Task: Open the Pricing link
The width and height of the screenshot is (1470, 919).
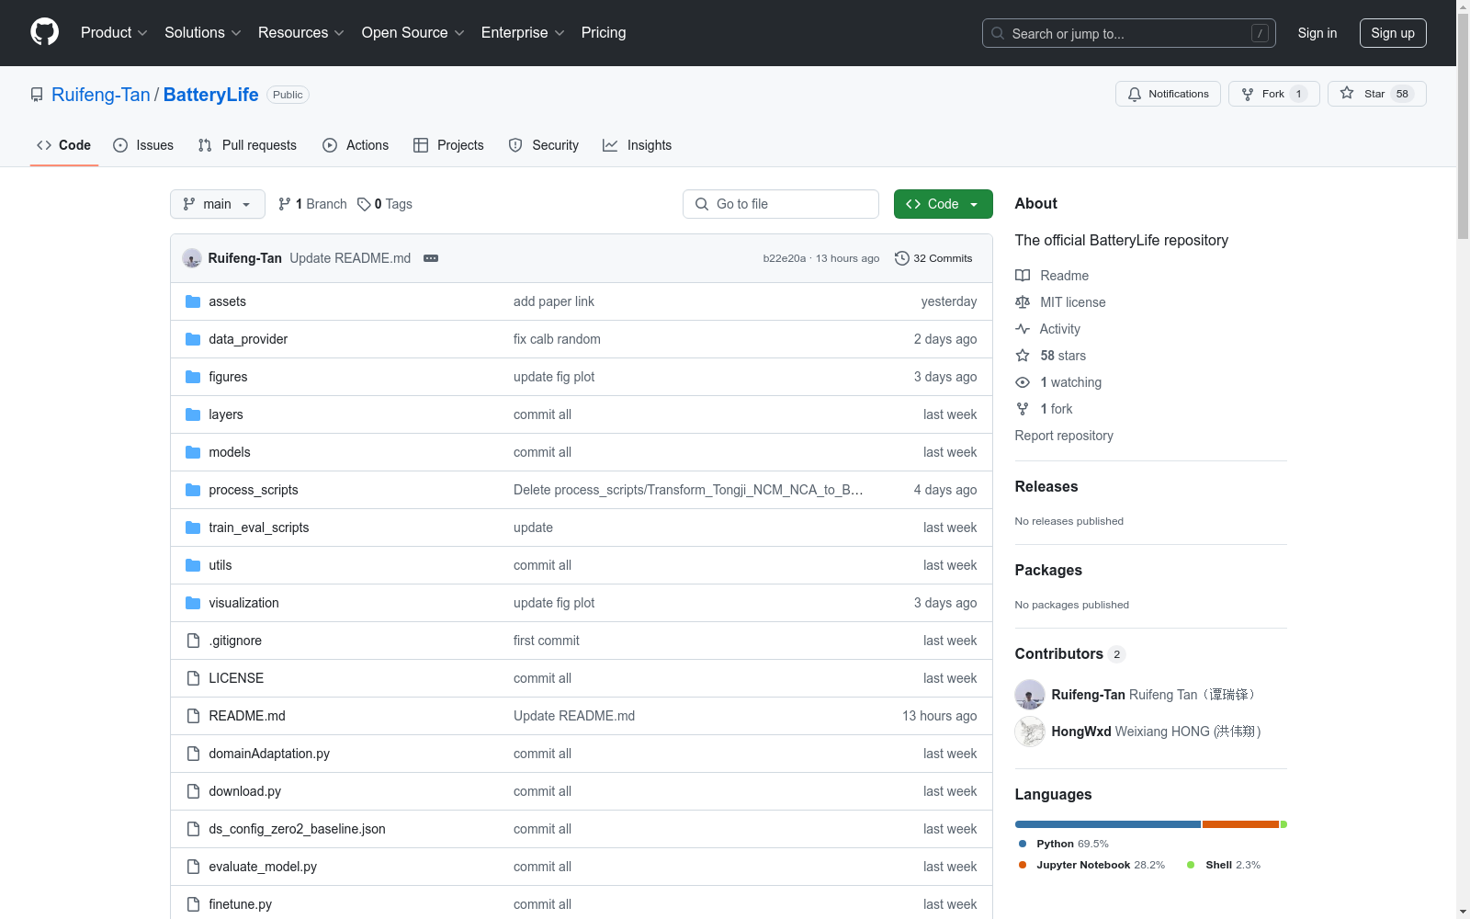Action: tap(604, 32)
